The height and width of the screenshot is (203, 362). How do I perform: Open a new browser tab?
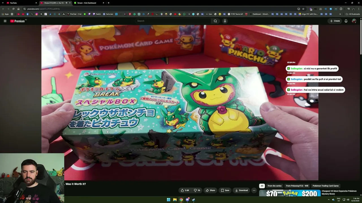pyautogui.click(x=109, y=3)
